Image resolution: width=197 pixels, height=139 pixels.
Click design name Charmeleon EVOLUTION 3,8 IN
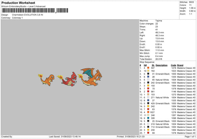pyautogui.click(x=27, y=15)
